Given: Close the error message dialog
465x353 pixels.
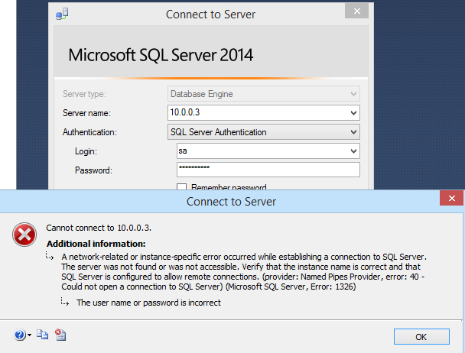Looking at the screenshot, I should [x=449, y=199].
